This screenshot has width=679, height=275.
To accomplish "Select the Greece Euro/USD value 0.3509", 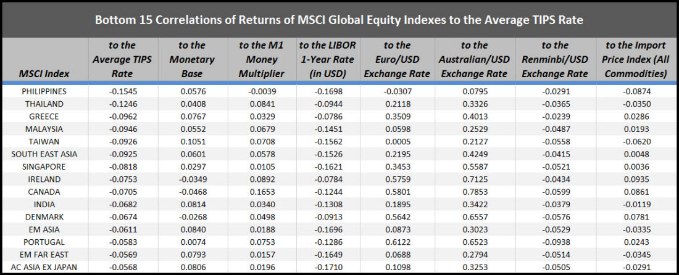I will tap(397, 117).
